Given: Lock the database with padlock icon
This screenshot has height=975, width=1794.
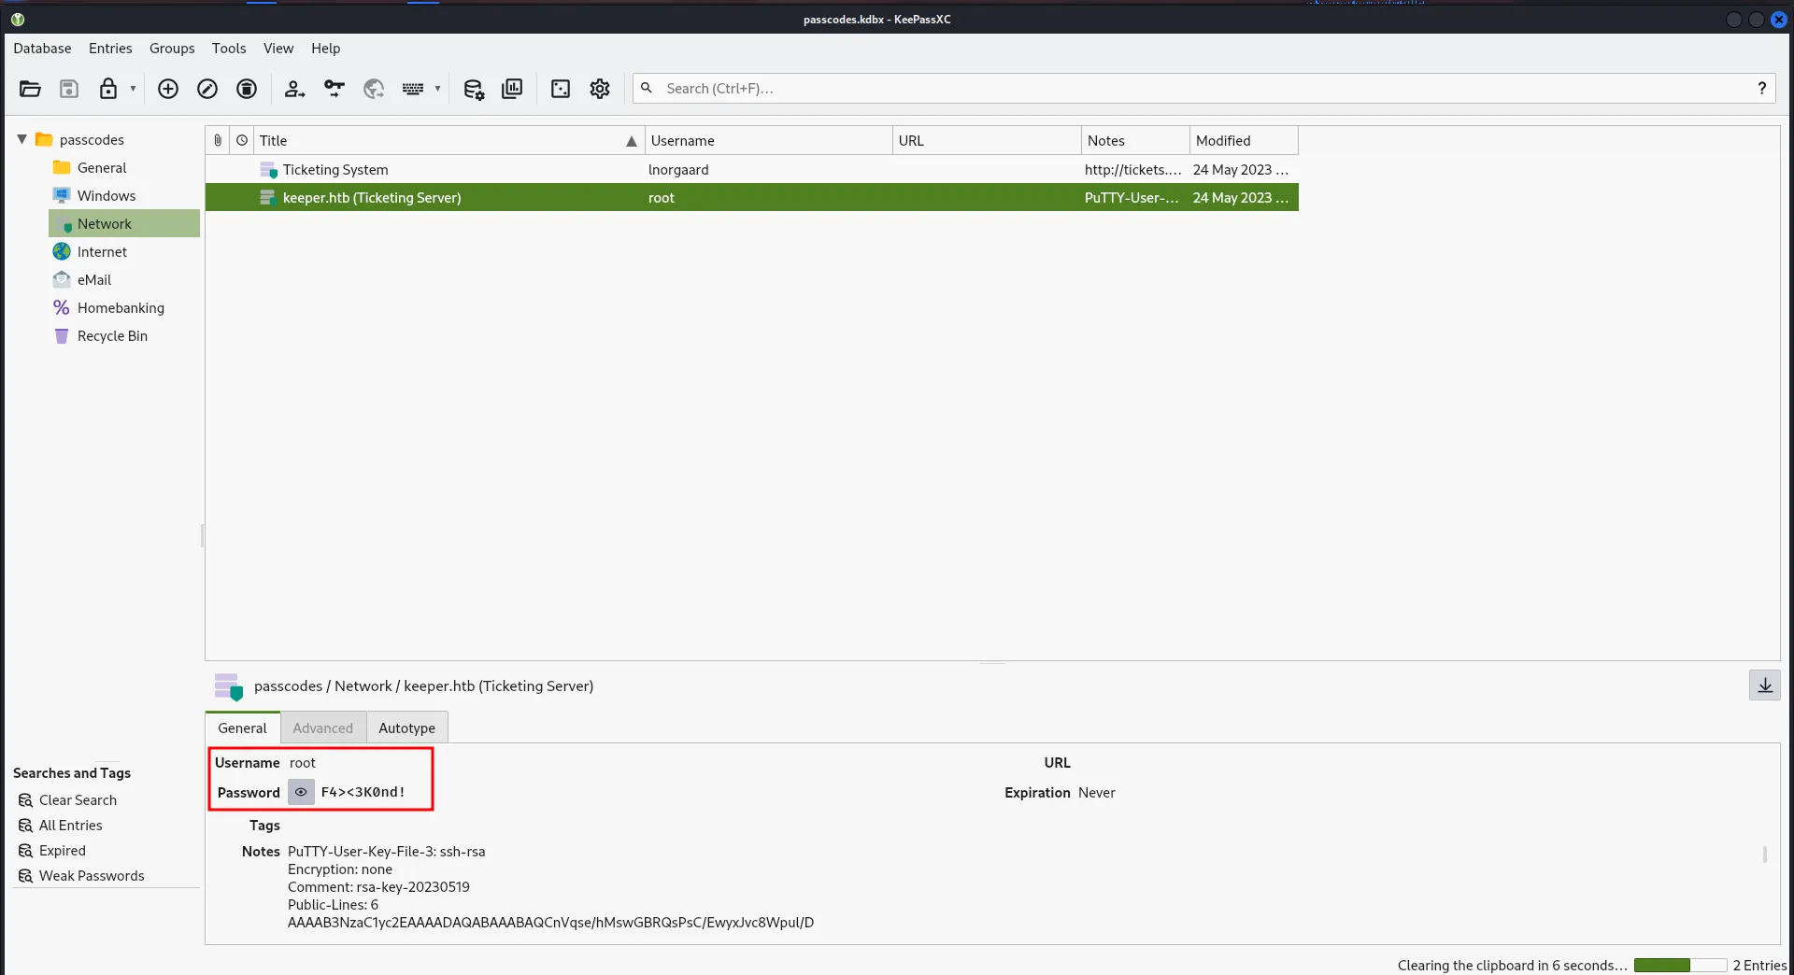Looking at the screenshot, I should tap(108, 89).
